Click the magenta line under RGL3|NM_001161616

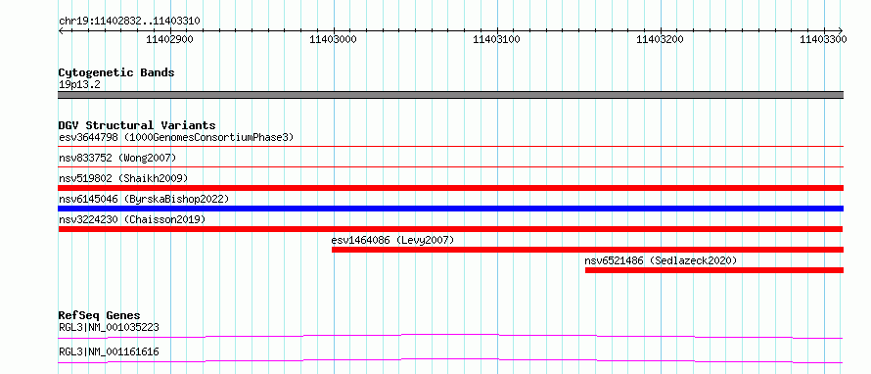coord(450,360)
